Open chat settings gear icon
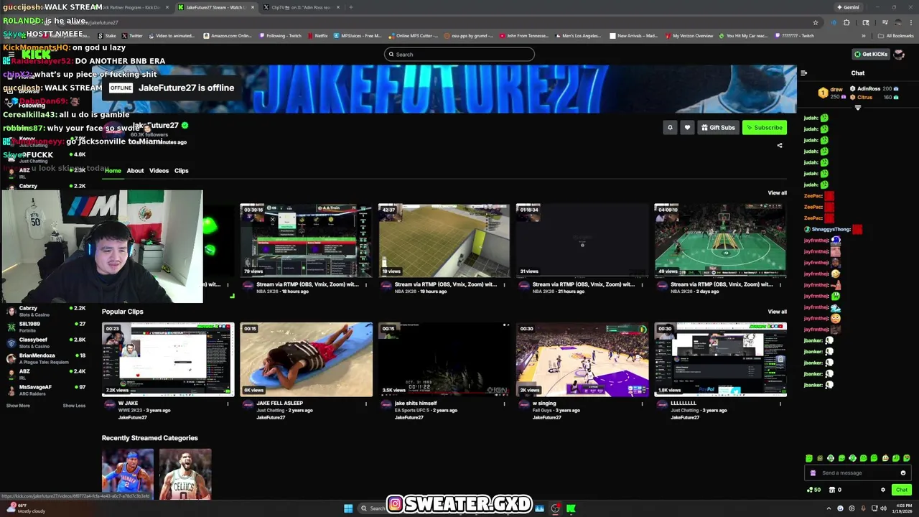 [x=883, y=490]
